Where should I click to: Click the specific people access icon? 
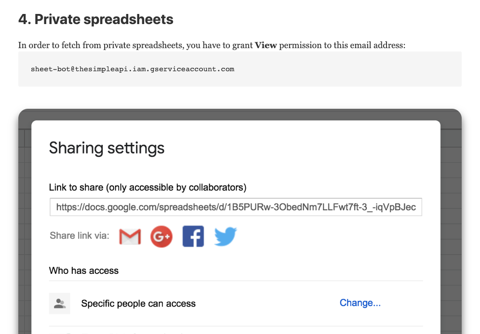click(60, 303)
